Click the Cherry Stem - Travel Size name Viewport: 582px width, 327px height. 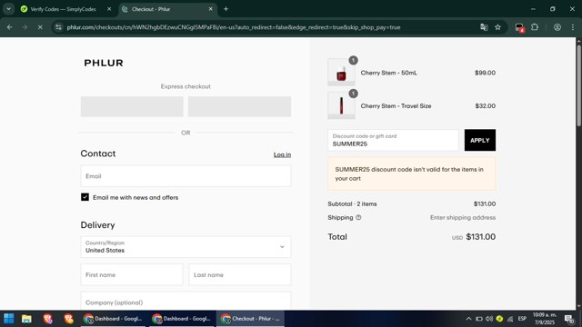396,106
